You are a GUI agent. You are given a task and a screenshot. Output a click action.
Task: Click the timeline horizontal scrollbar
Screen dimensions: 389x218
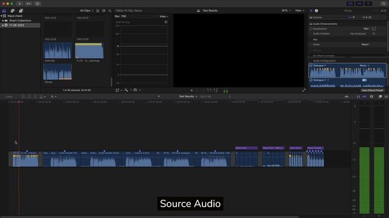pos(149,217)
